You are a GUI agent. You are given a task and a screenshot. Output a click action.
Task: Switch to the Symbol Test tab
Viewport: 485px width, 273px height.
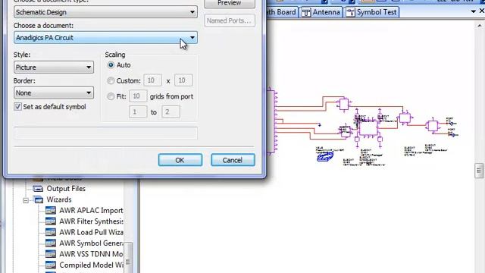click(x=371, y=12)
